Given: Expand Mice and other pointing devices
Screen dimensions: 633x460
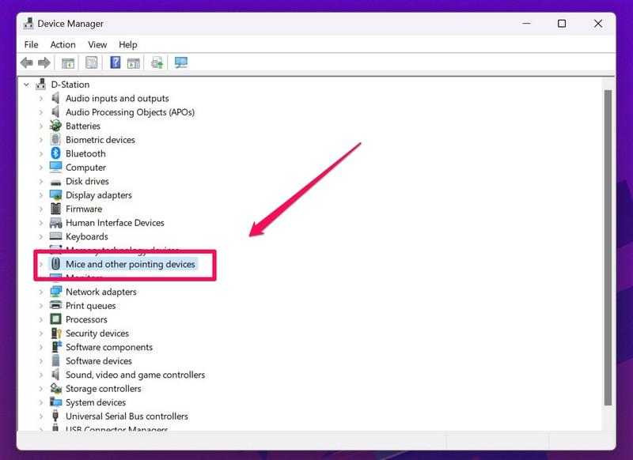Looking at the screenshot, I should coord(41,265).
